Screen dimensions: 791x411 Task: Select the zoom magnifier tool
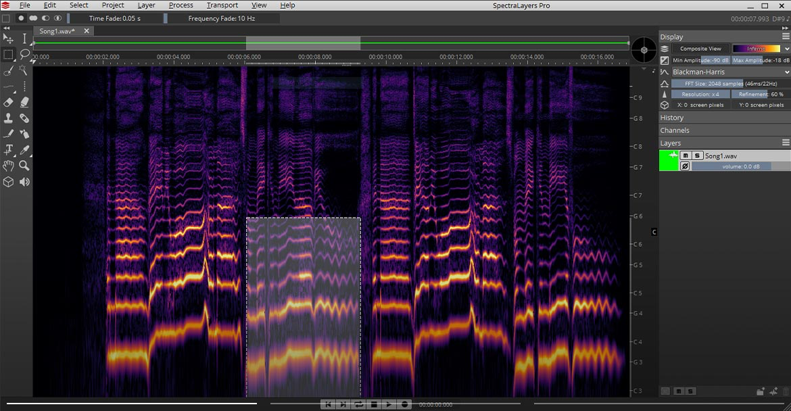tap(24, 166)
